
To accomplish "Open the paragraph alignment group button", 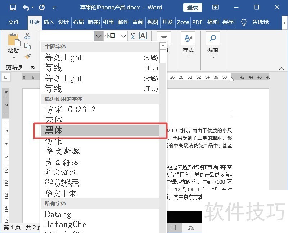I will 164,38.
